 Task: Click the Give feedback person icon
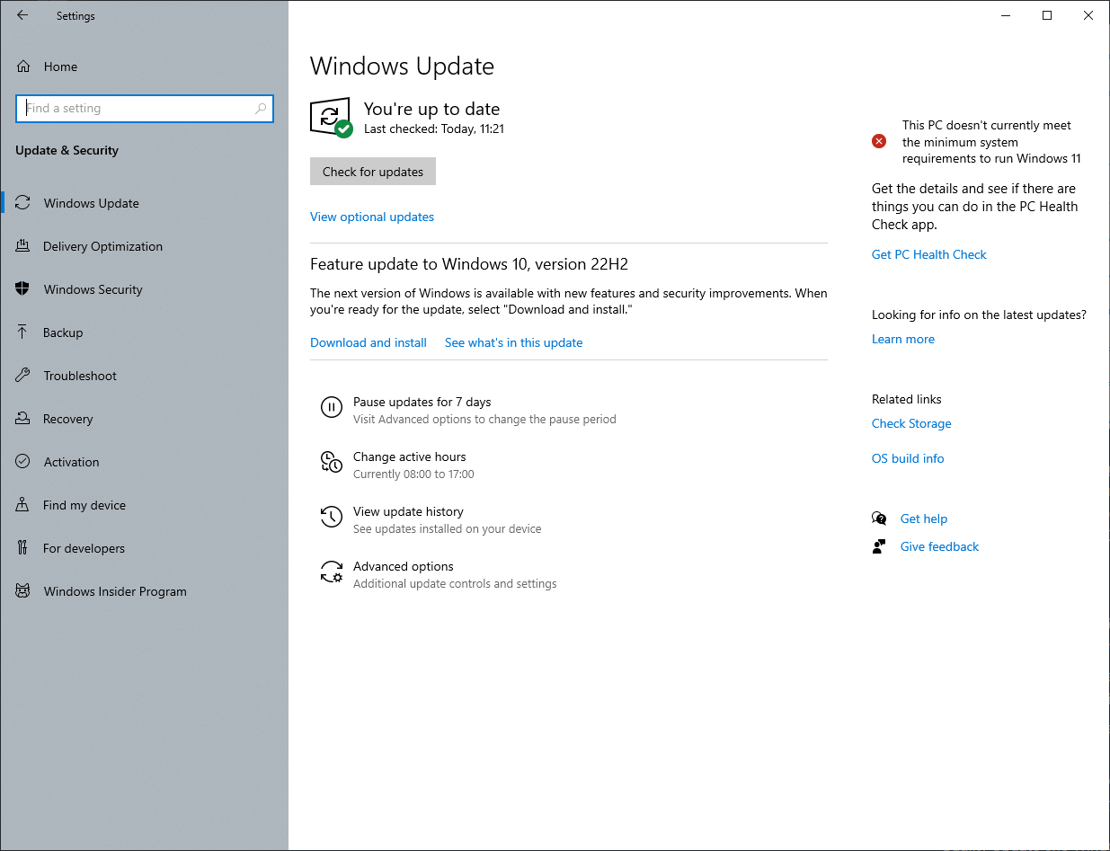(x=879, y=546)
